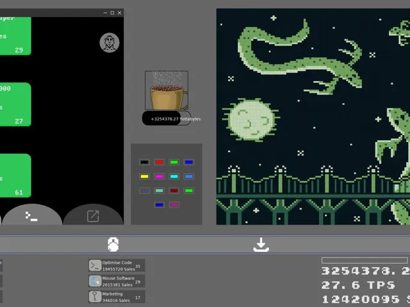The width and height of the screenshot is (410, 307).
Task: Select the mint teal color swatch
Action: 160,191
